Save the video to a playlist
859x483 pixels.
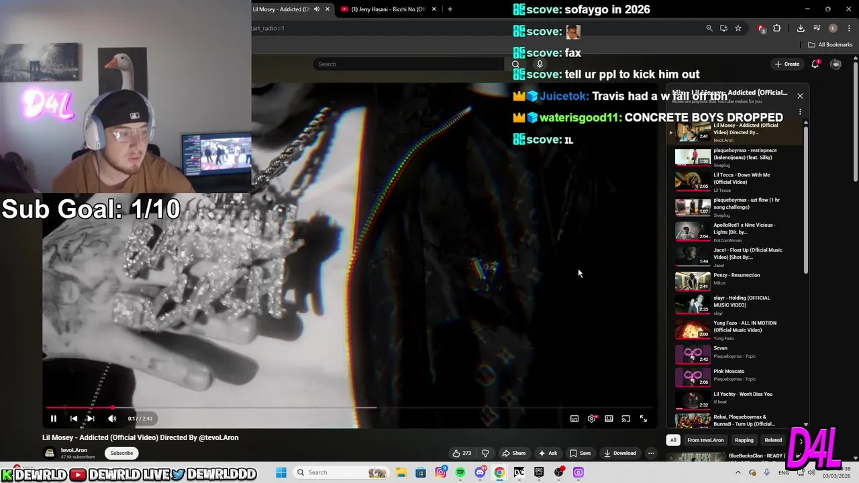580,453
